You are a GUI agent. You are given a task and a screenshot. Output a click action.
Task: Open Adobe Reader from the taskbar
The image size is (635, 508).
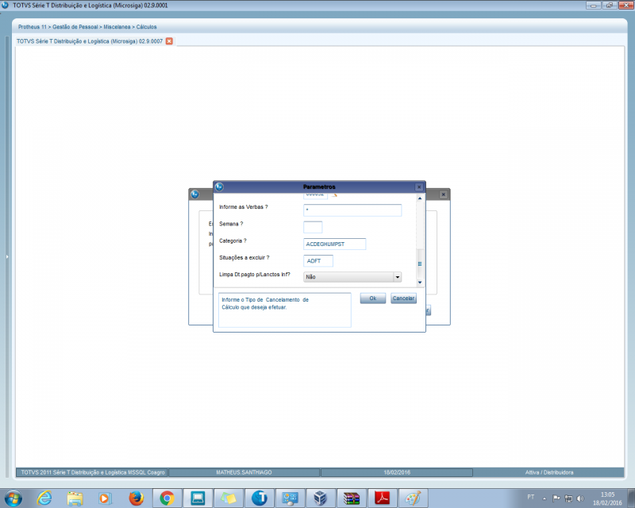click(x=382, y=498)
